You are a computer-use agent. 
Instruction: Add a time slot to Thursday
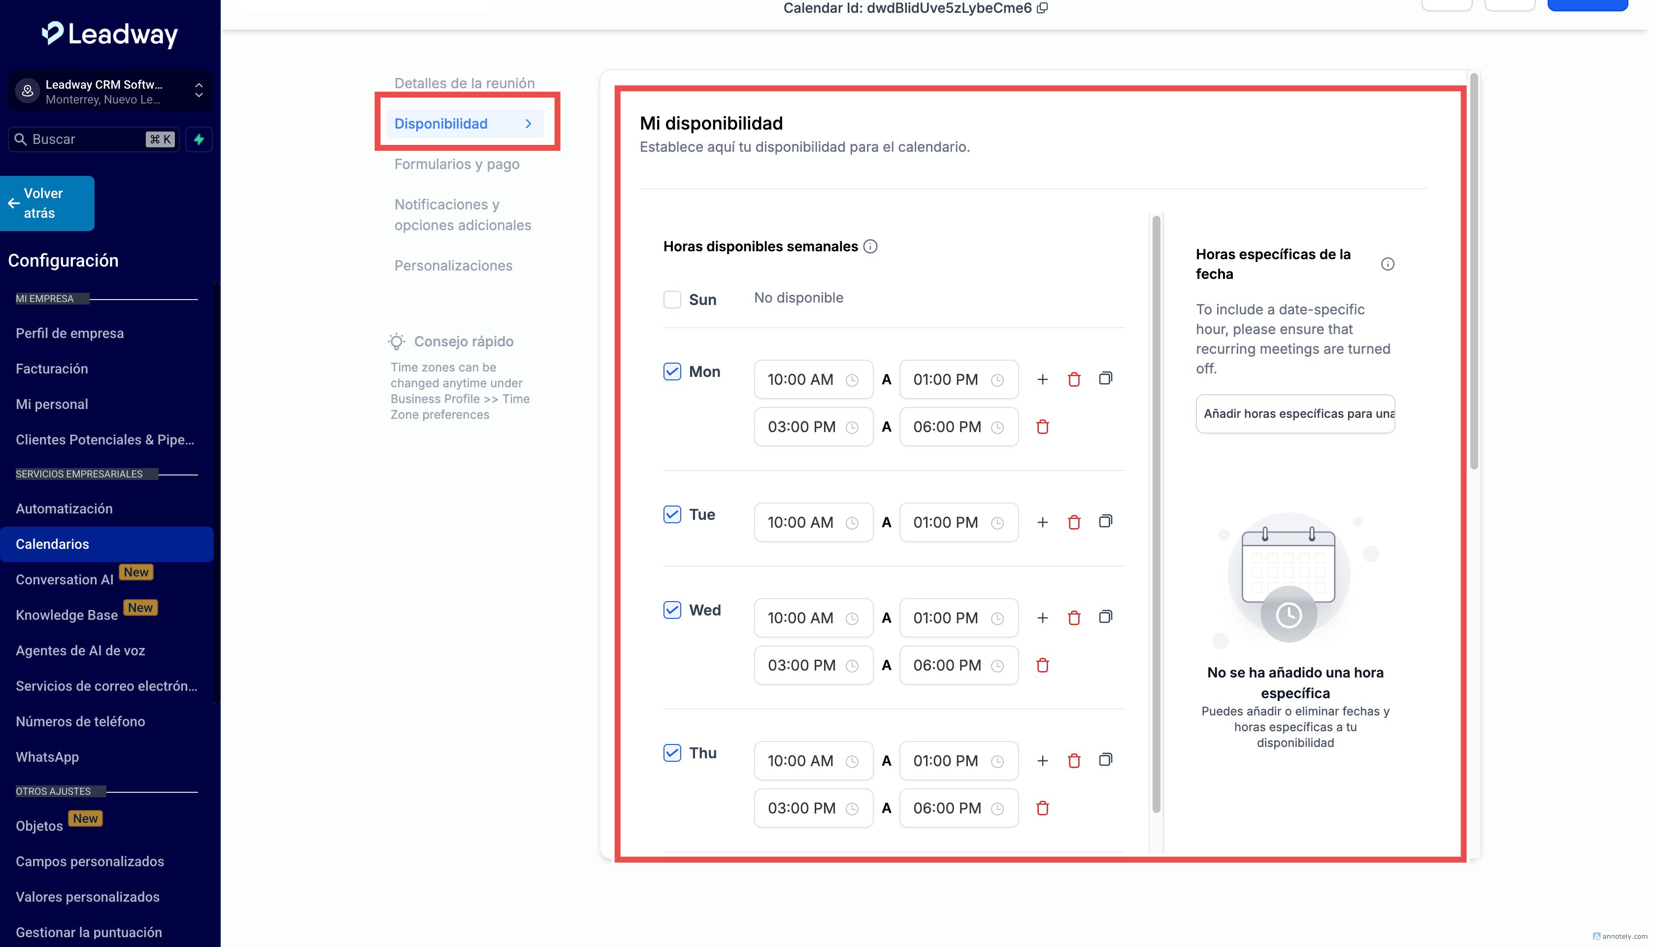tap(1043, 760)
